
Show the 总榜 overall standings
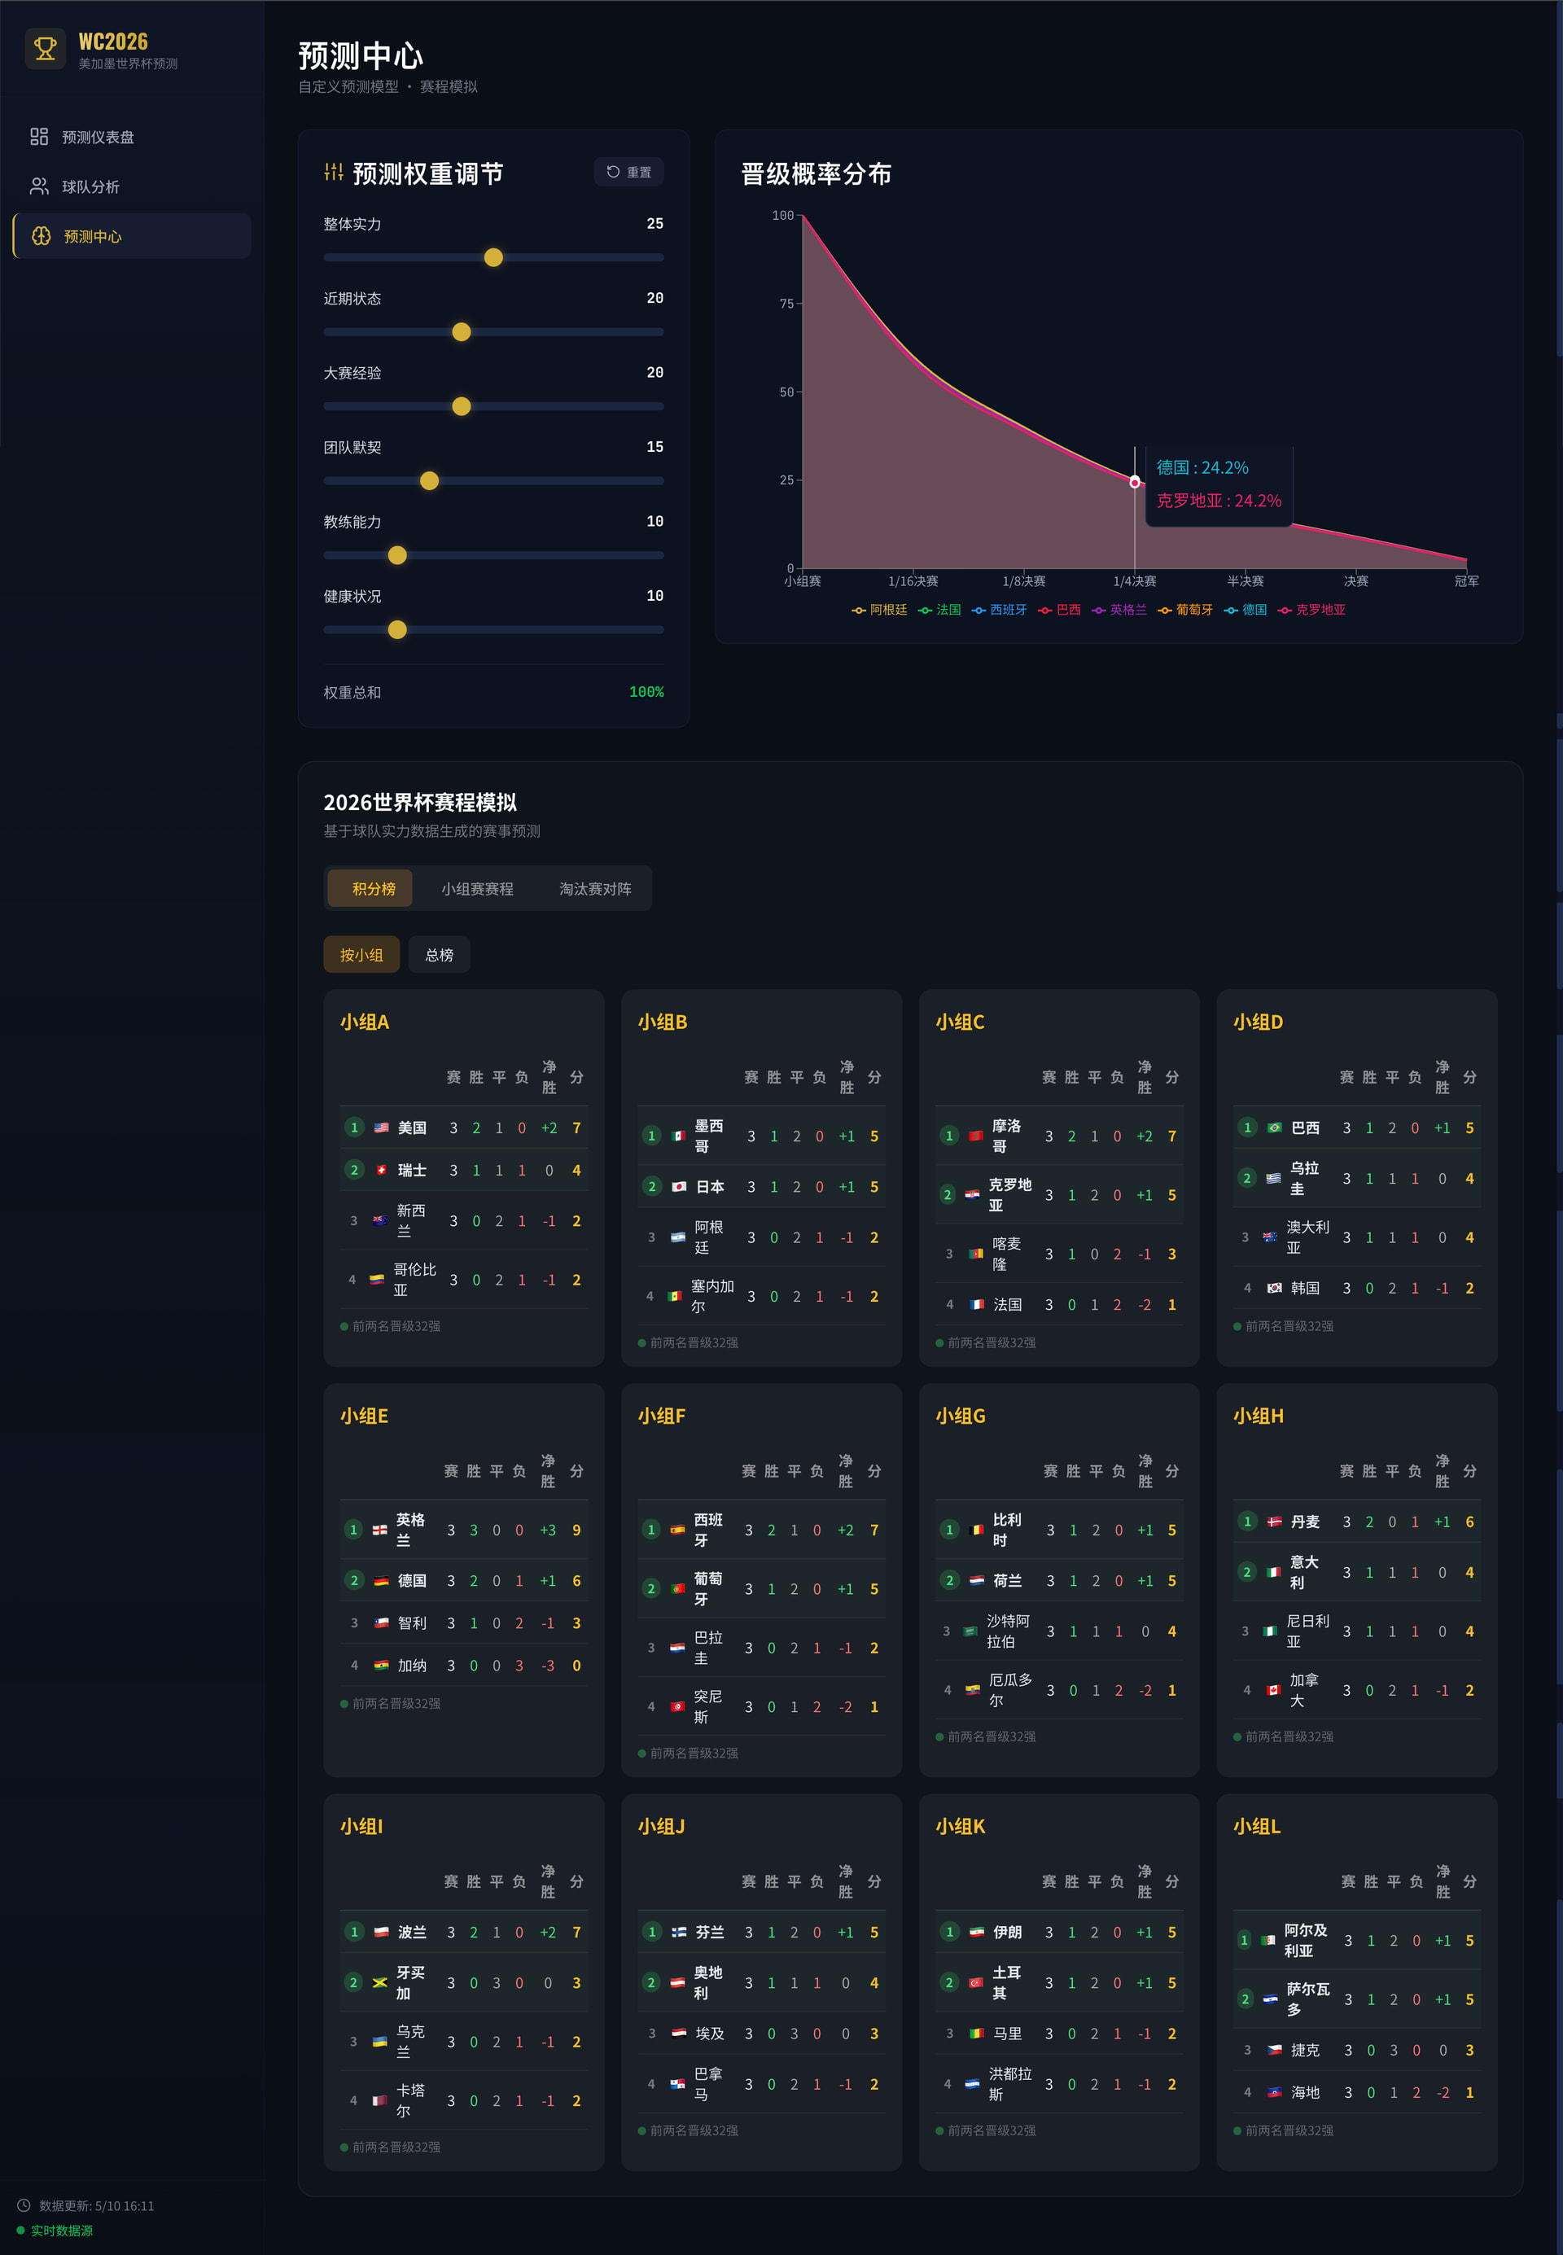tap(440, 955)
